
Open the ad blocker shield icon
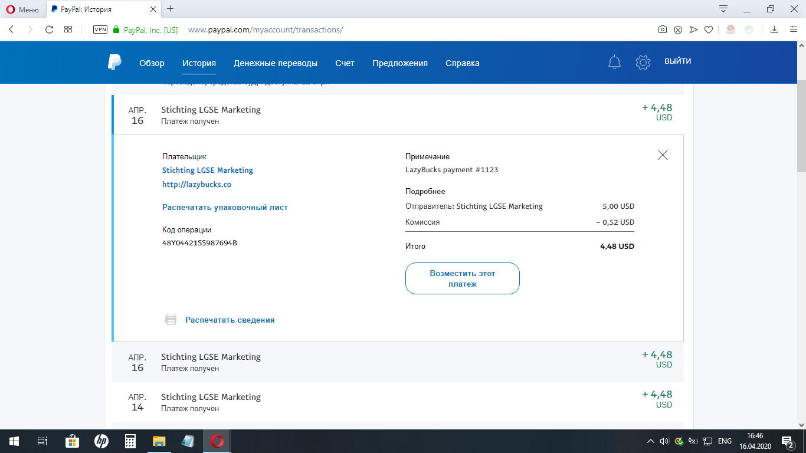pos(678,29)
